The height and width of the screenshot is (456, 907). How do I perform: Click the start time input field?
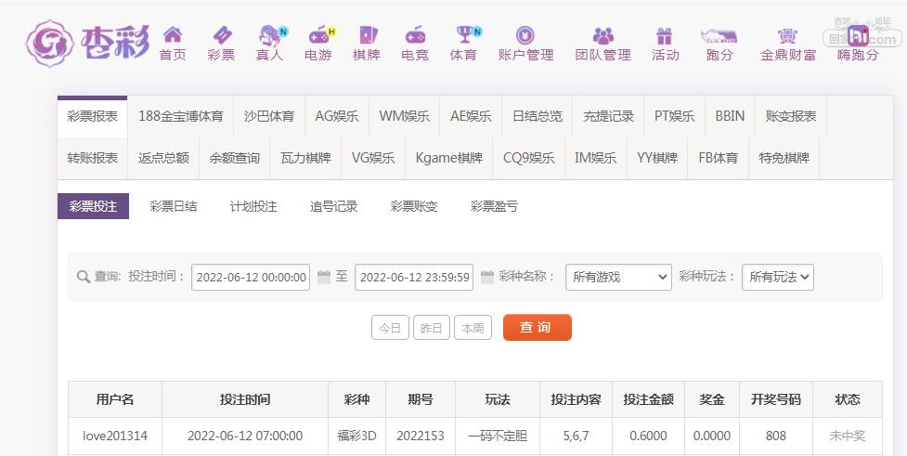pyautogui.click(x=251, y=277)
